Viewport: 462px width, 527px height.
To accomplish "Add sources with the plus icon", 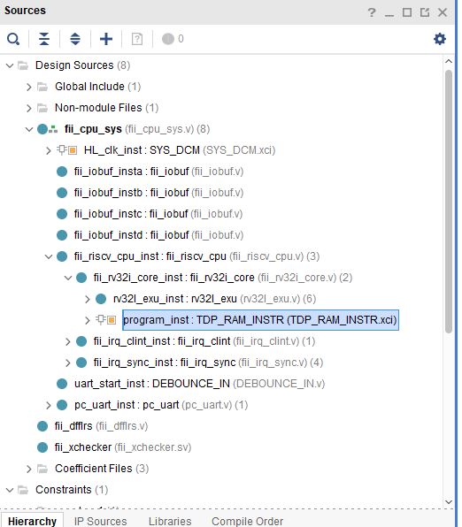I will tap(106, 39).
